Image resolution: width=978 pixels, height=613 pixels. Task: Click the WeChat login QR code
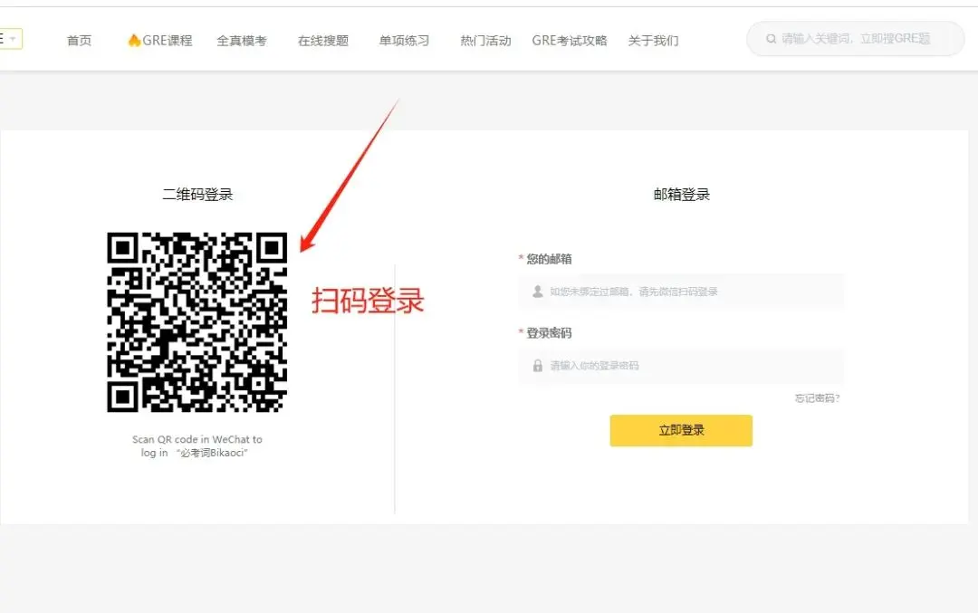(x=197, y=321)
